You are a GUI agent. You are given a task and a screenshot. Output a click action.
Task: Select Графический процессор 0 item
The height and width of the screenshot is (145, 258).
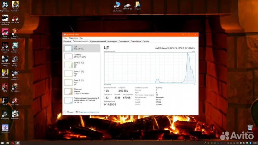tap(82, 100)
